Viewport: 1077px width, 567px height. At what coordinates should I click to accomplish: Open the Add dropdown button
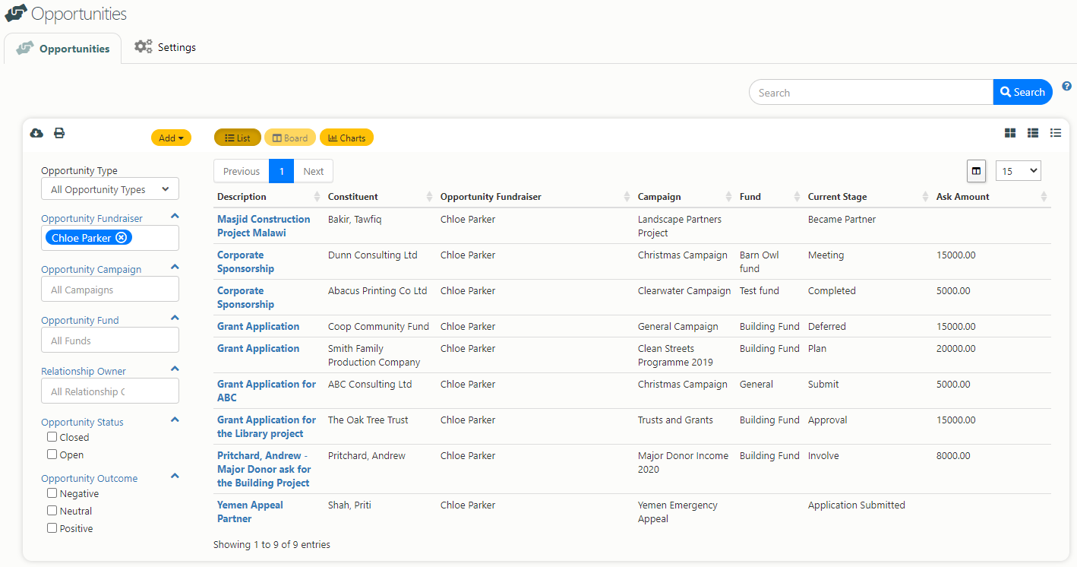coord(171,138)
